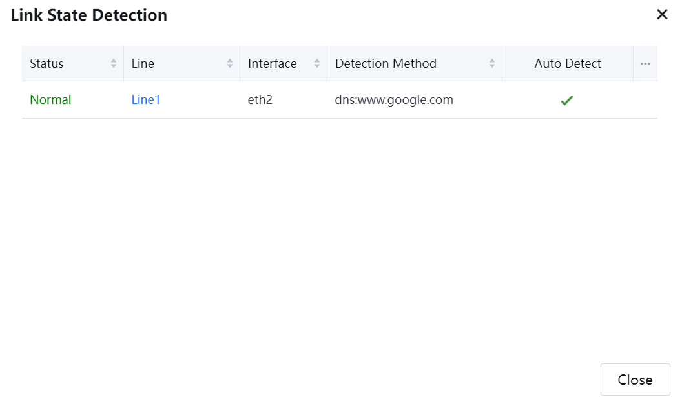This screenshot has height=397, width=682.
Task: Click the Link State Detection title
Action: tap(89, 15)
